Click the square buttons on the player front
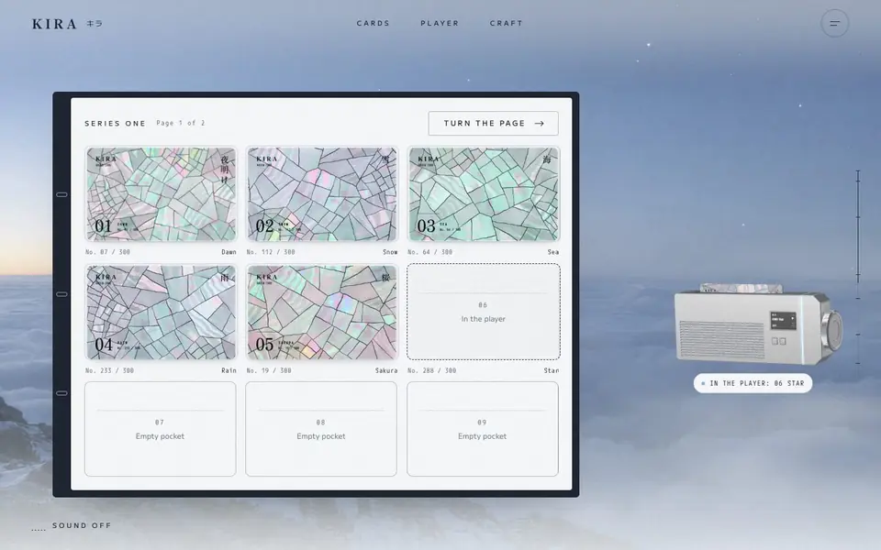This screenshot has width=881, height=550. 779,341
